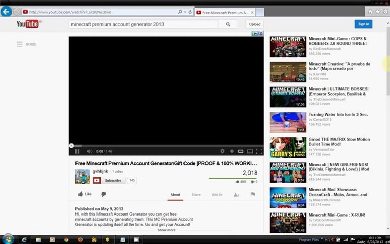
Task: Click the video progress bar scrubber
Action: (x=71, y=146)
